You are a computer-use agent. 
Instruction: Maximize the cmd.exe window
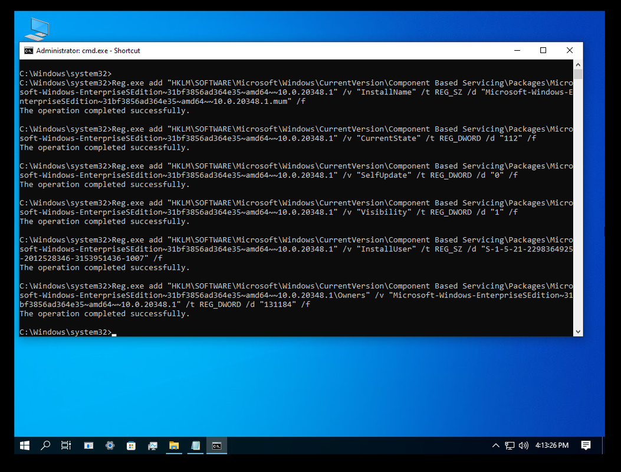[543, 50]
